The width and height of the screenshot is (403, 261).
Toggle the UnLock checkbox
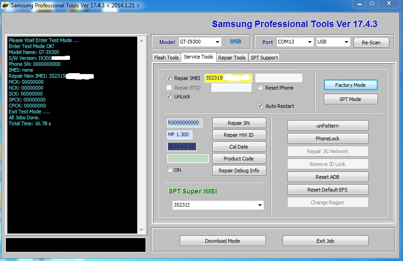(x=169, y=96)
